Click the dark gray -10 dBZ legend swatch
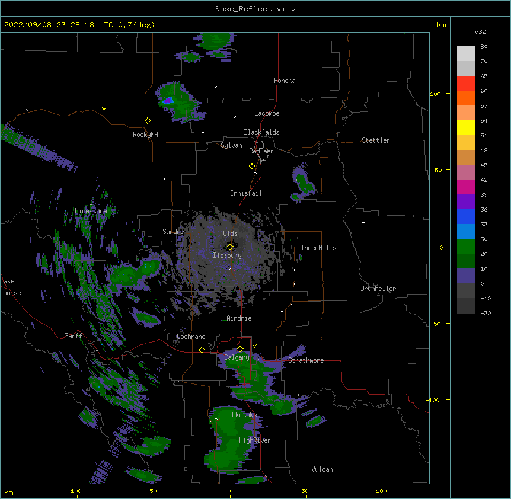 tap(466, 306)
